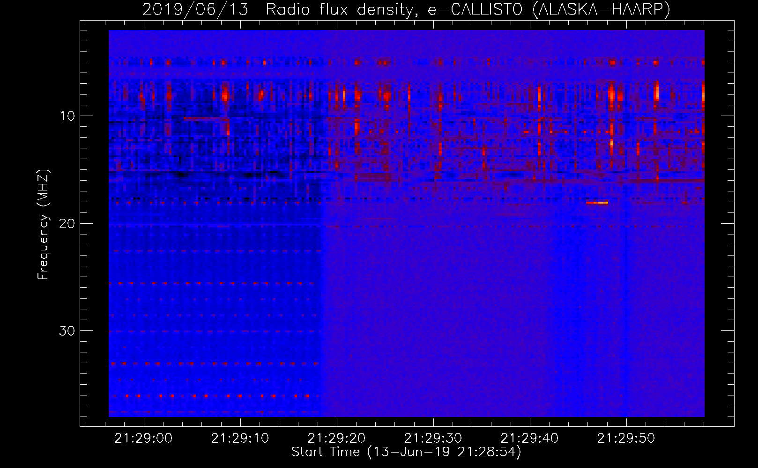Click the '21:29:30' time tick label

[x=433, y=439]
